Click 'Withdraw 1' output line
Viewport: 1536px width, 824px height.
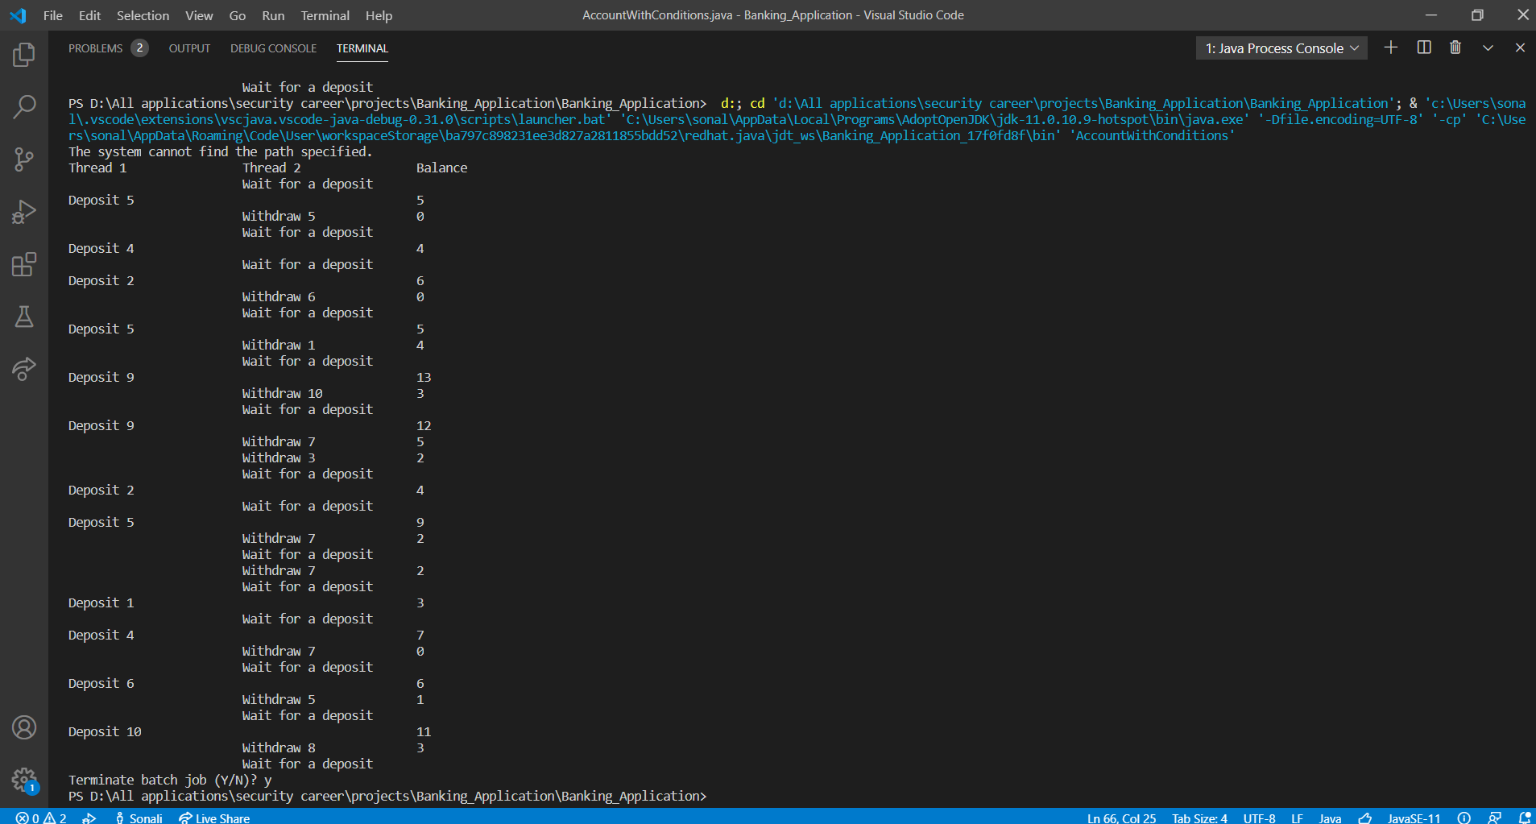pyautogui.click(x=279, y=345)
